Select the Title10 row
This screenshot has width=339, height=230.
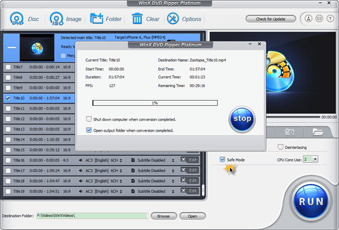[39, 98]
